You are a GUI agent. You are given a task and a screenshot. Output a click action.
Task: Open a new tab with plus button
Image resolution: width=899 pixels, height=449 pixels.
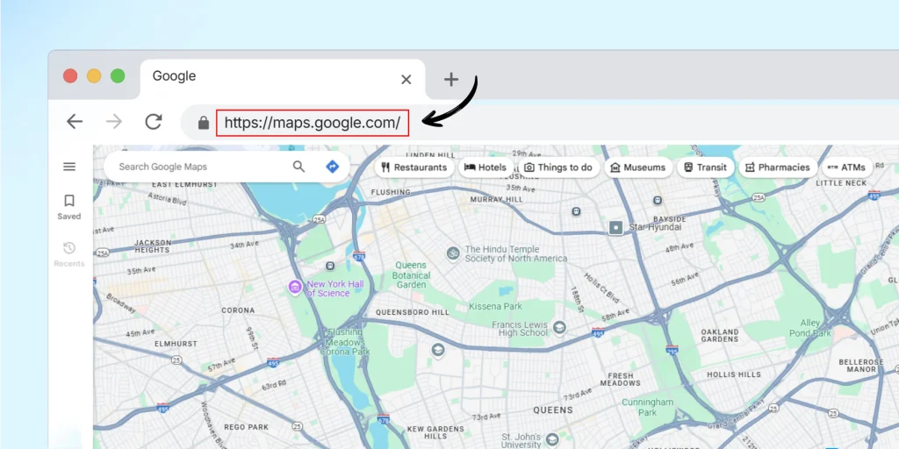(450, 80)
